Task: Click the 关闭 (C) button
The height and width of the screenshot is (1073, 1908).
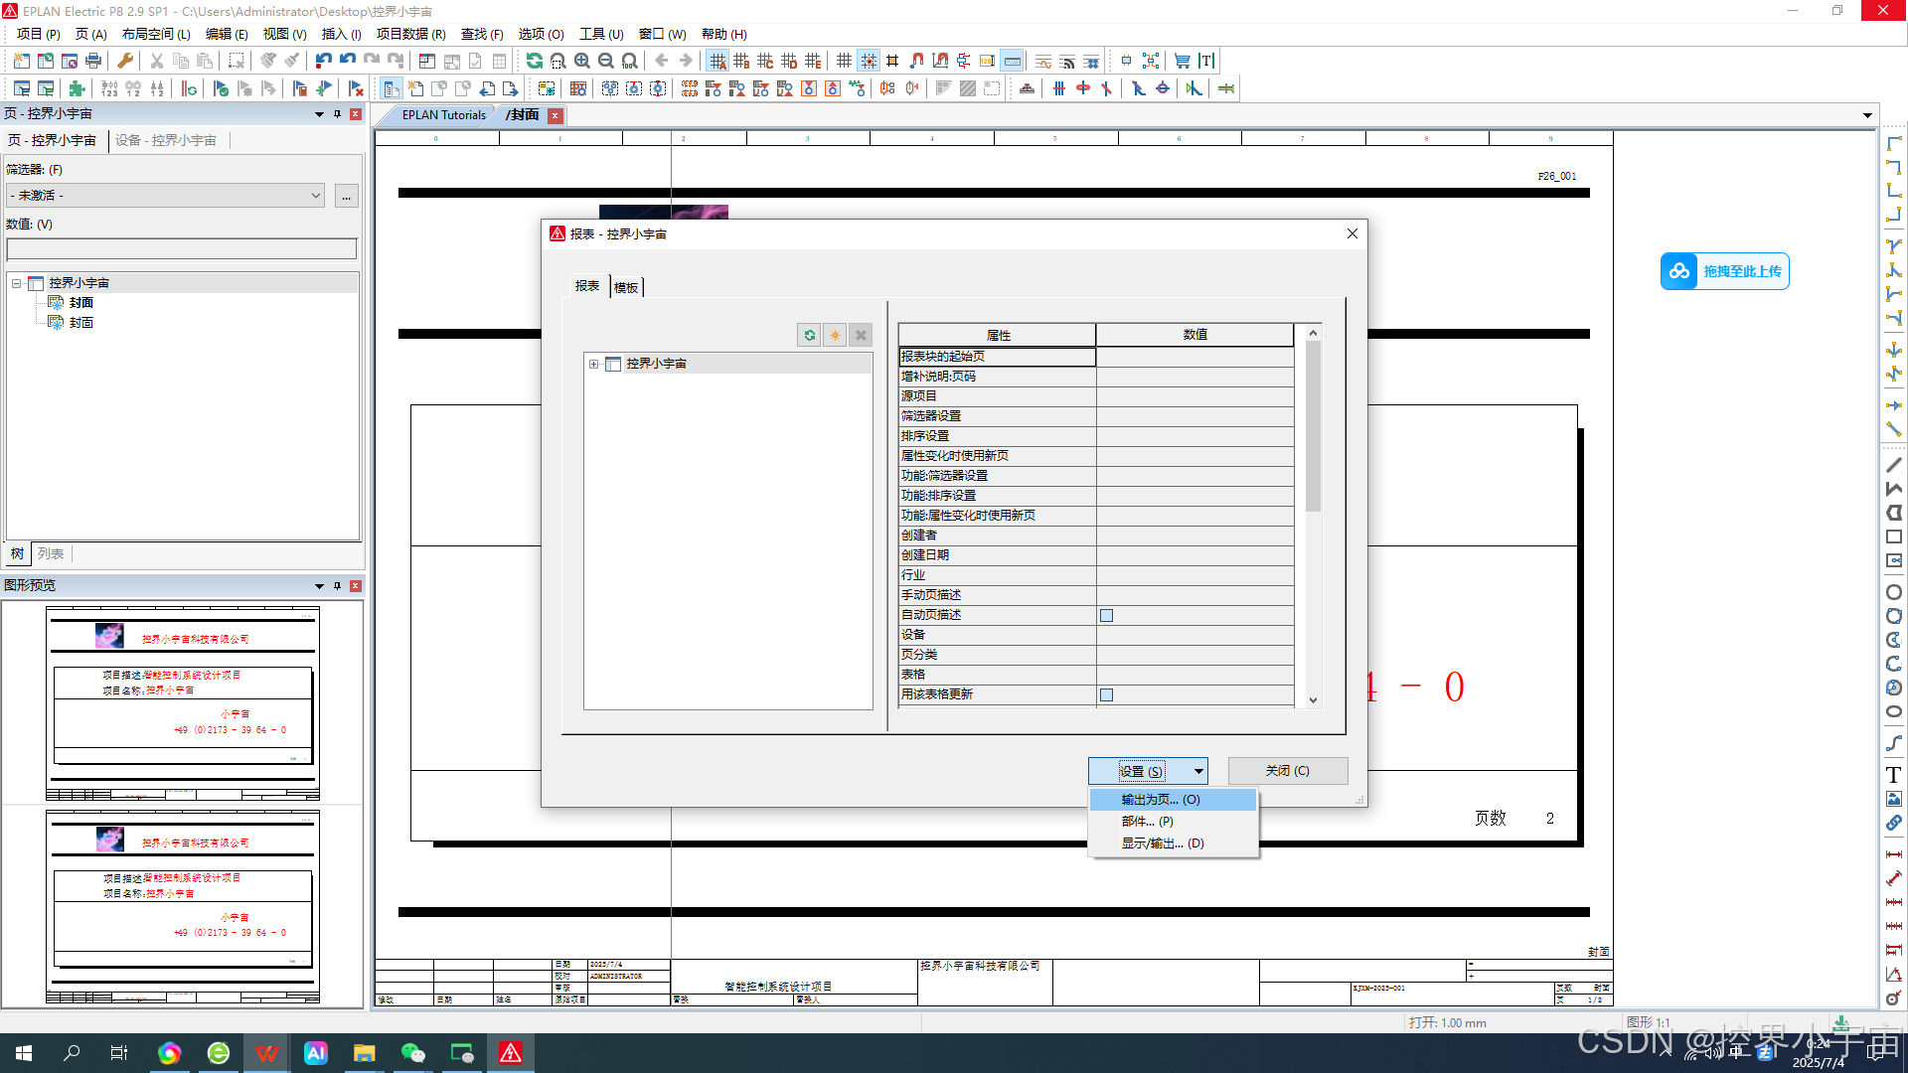Action: [1287, 770]
